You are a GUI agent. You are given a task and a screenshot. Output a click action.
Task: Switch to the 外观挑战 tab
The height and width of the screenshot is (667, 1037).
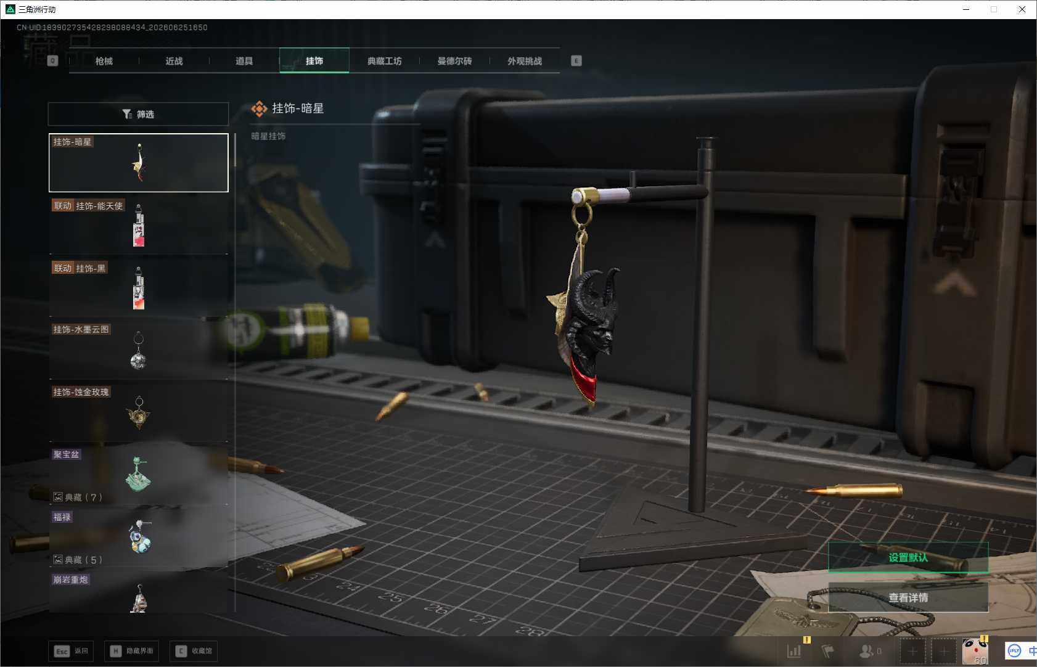tap(525, 61)
